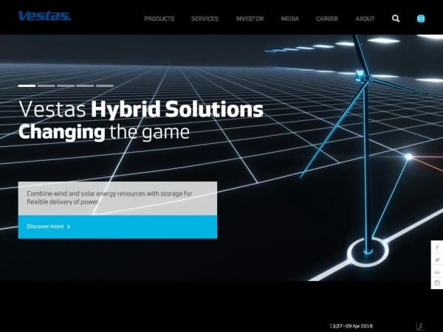Click the blue globe language icon
Viewport: 443px width, 332px height.
pyautogui.click(x=421, y=18)
